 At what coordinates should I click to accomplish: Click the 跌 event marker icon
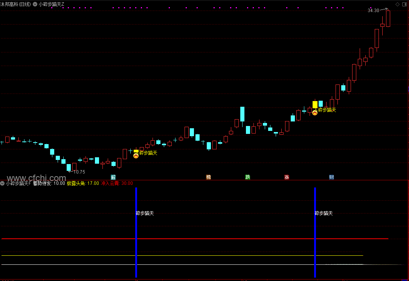[x=248, y=177]
